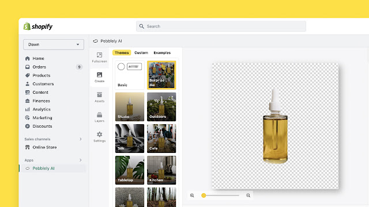Focus the Search input field
369x207 pixels.
[x=221, y=26]
